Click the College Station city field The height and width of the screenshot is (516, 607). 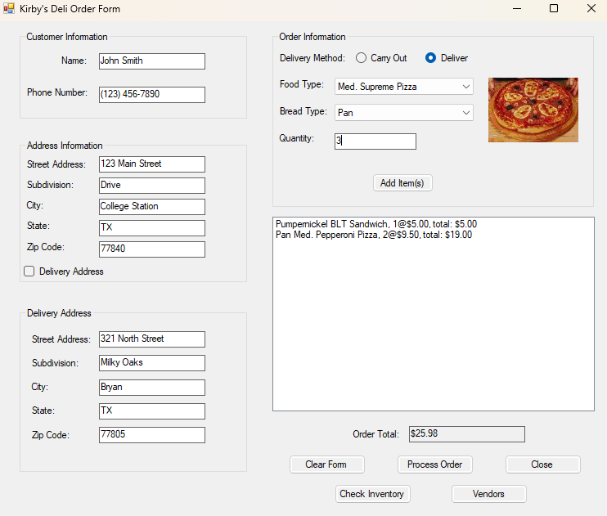coord(152,207)
